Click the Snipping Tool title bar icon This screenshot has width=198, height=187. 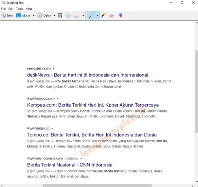pos(3,3)
